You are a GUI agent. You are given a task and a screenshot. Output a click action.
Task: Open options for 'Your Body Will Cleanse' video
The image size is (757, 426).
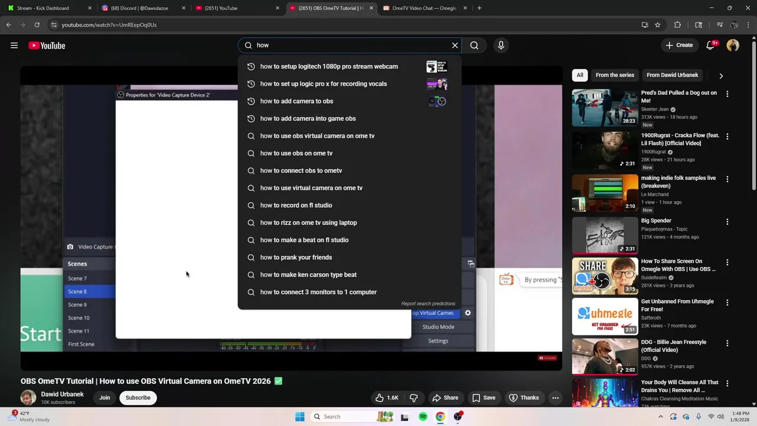click(727, 383)
